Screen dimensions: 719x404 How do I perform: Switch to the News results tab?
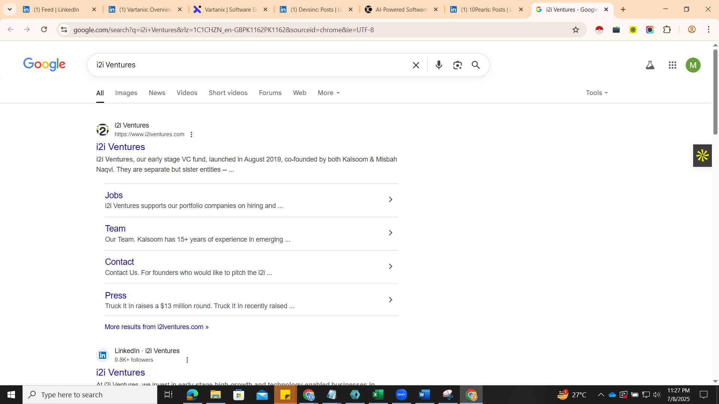click(157, 93)
